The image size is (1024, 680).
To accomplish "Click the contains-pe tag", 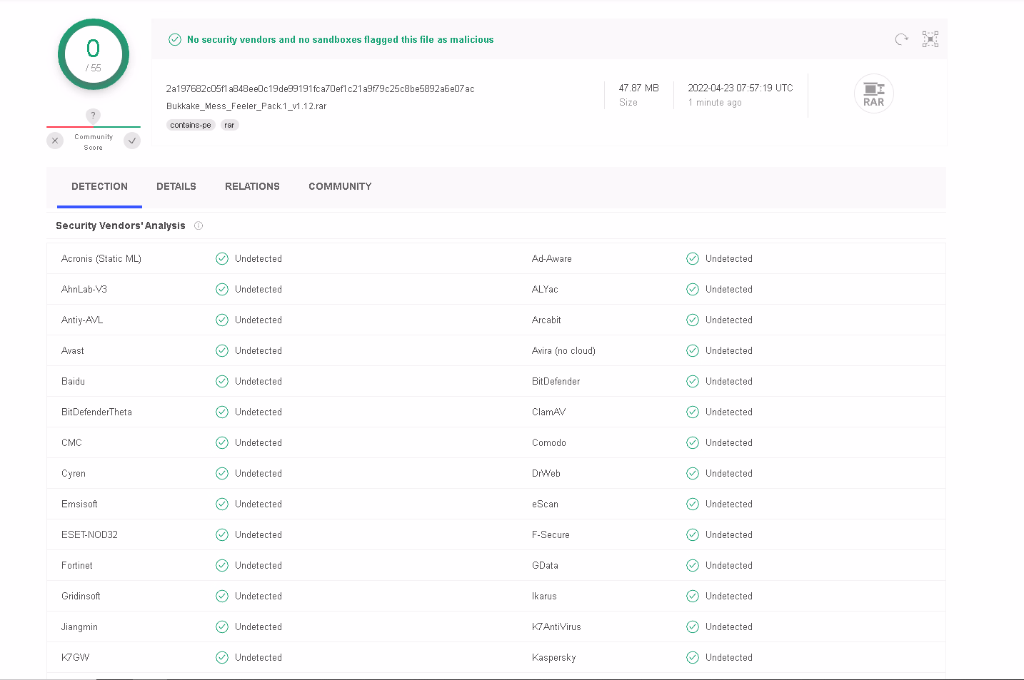I will coord(191,125).
